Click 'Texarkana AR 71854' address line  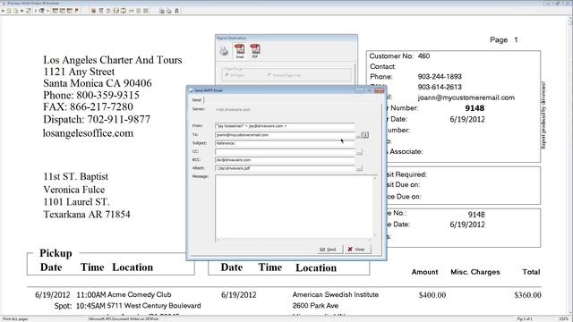87,215
